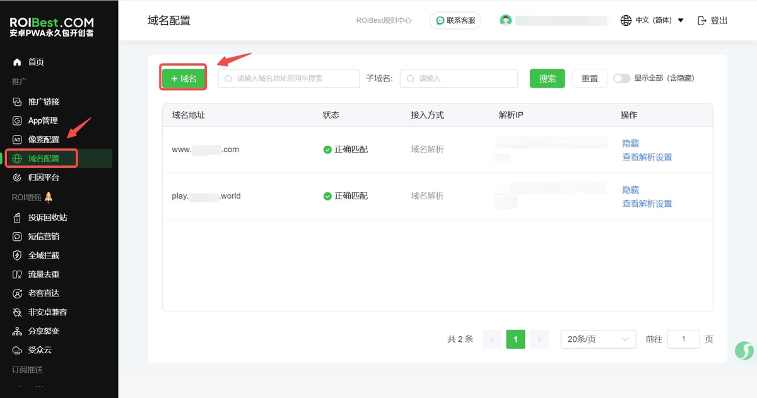Click the 非安卓兼容 bug icon
Screen dimensions: 757x398
[x=17, y=312]
